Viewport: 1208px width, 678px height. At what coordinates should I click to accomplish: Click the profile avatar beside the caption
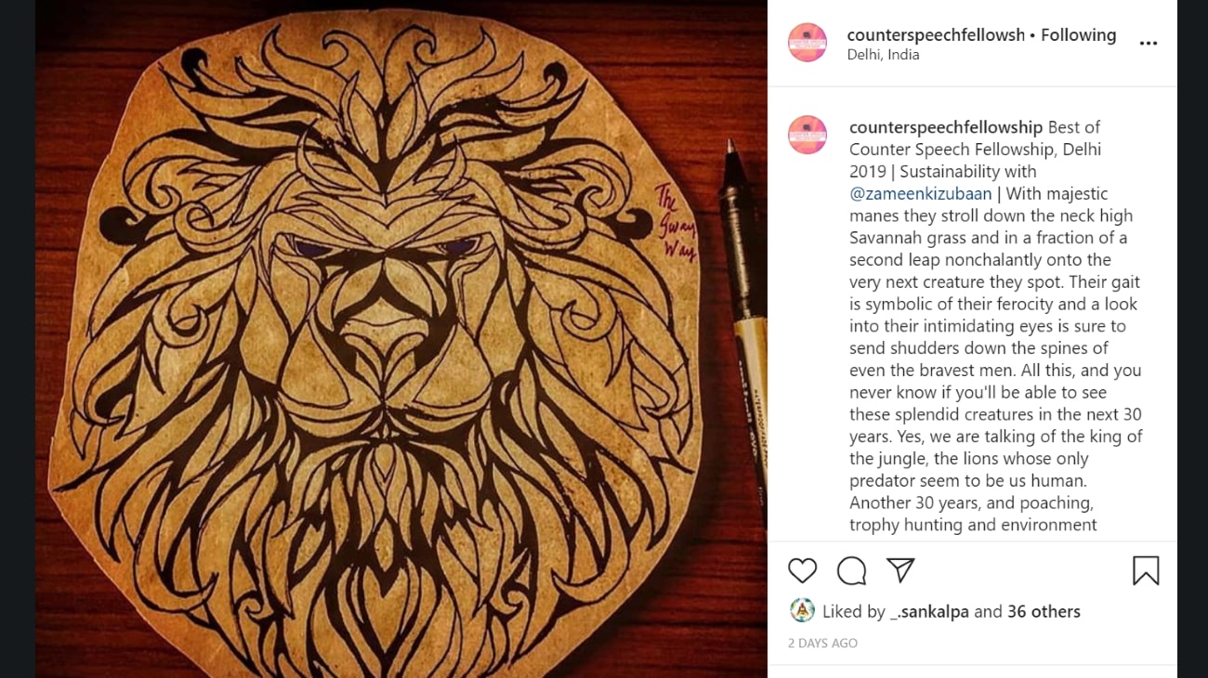pos(808,135)
